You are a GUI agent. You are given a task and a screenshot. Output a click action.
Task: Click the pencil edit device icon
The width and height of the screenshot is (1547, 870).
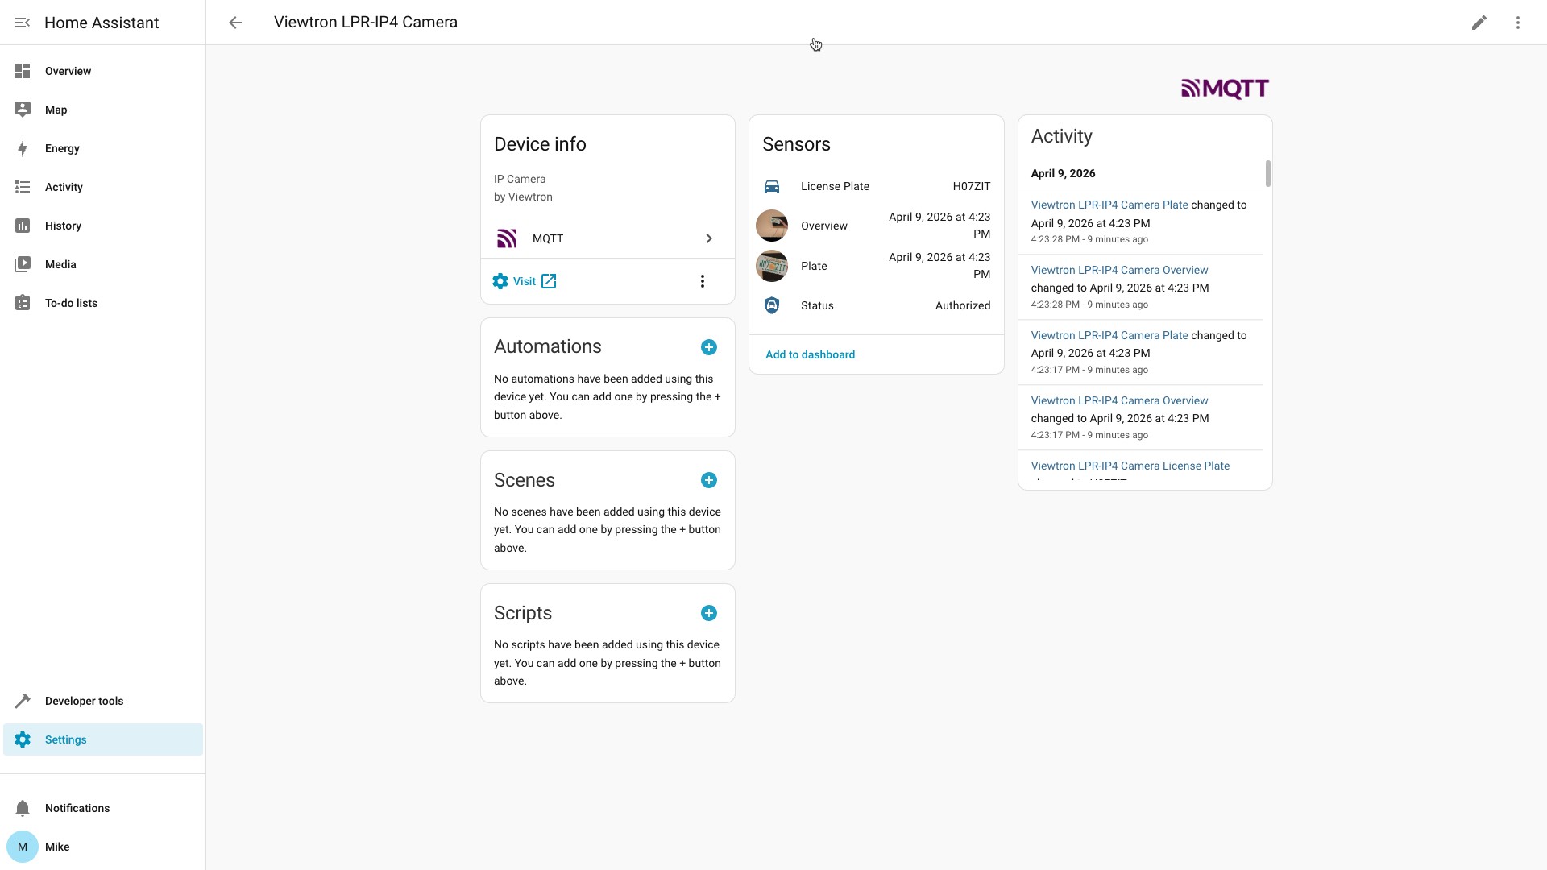pos(1479,23)
